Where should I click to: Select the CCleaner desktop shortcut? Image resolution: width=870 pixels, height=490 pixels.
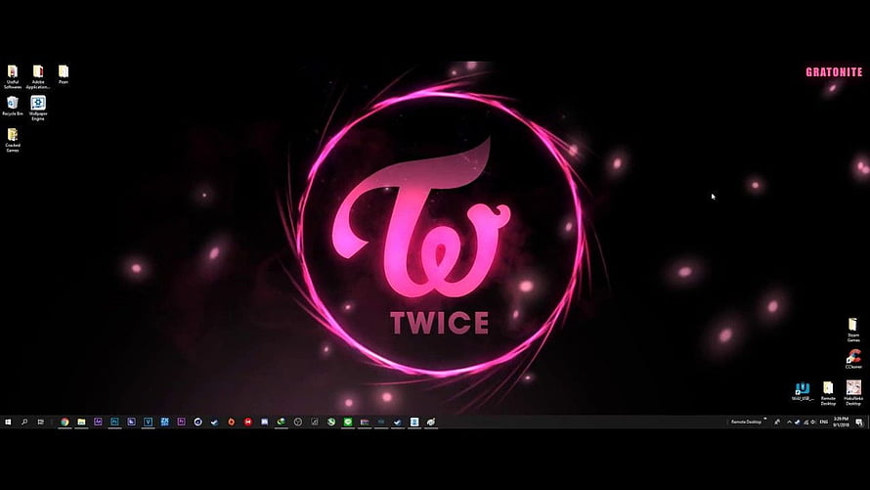pyautogui.click(x=853, y=359)
